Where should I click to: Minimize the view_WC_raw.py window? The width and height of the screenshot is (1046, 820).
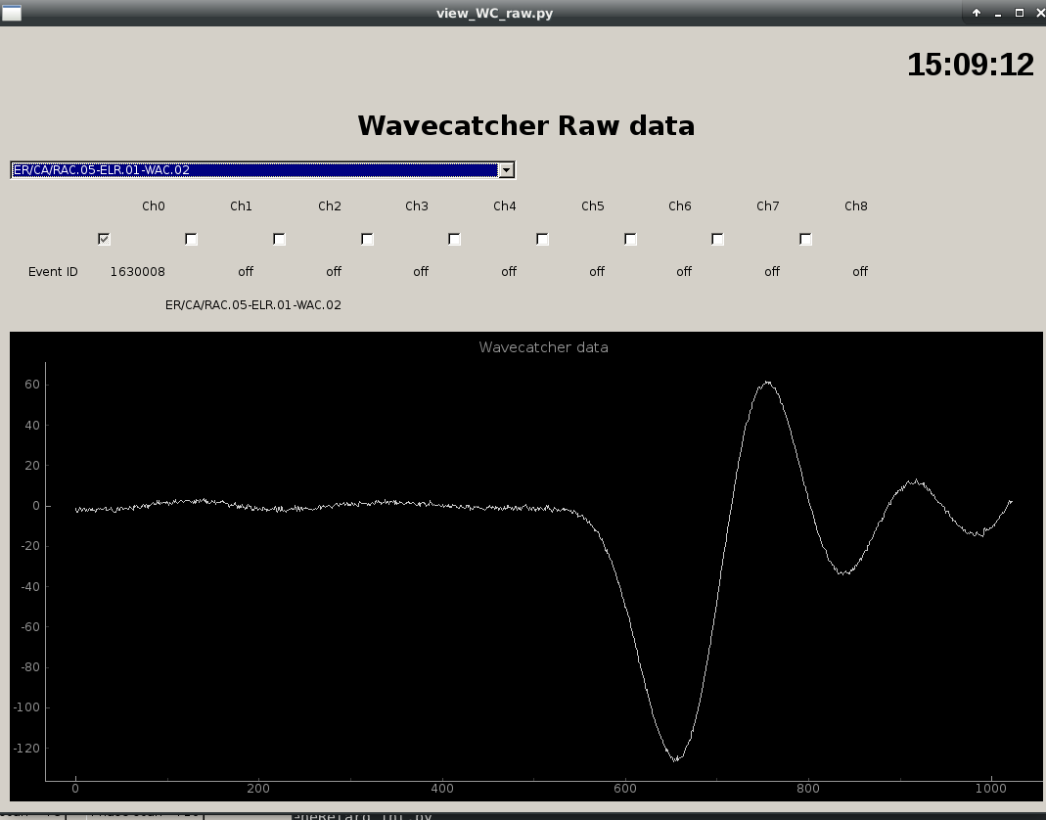[998, 13]
